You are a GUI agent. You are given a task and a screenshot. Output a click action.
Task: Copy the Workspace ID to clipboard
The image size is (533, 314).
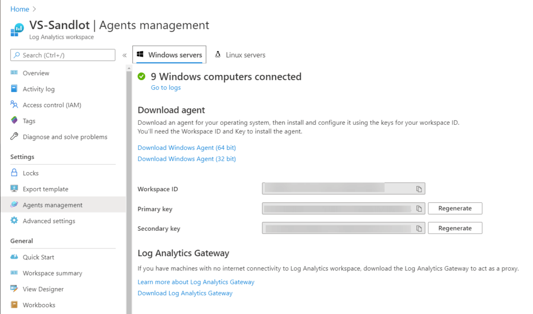click(x=419, y=189)
